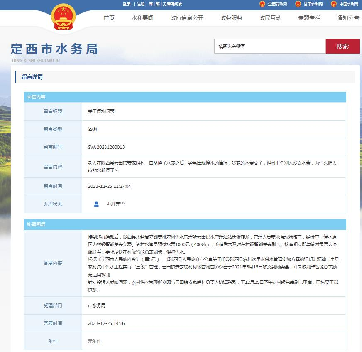Enable 无障碍阅读 accessibility mode
The image size is (362, 352).
coord(172,4)
